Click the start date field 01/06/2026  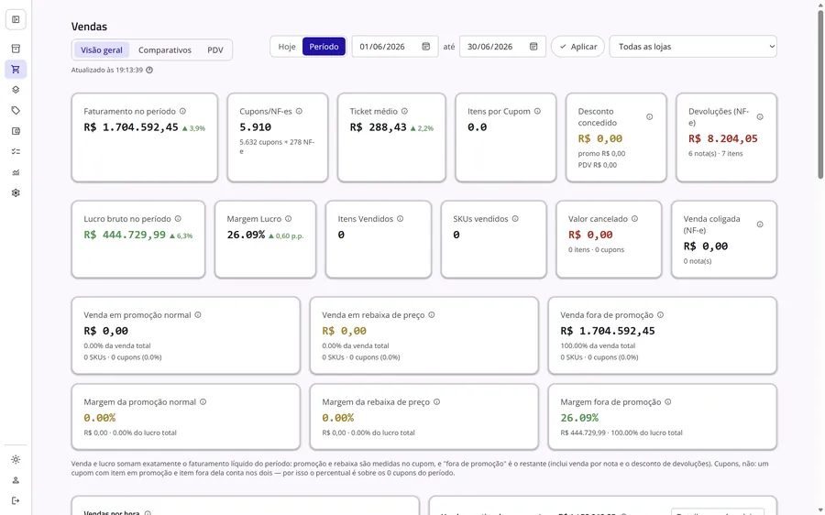click(394, 47)
